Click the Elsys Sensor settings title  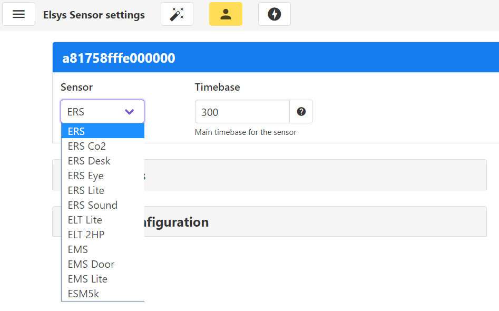tap(94, 15)
